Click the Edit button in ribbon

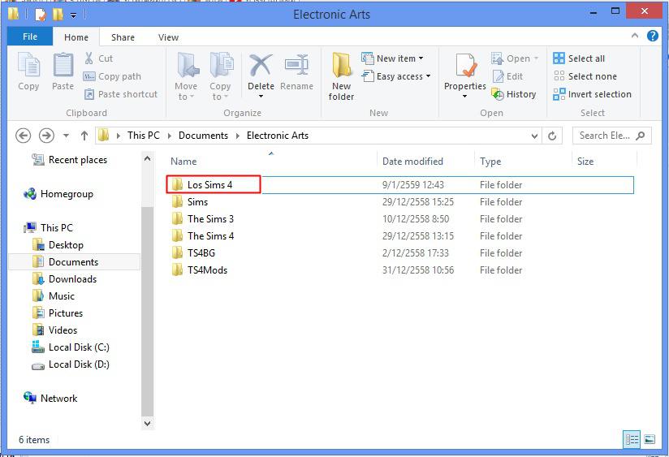[507, 76]
